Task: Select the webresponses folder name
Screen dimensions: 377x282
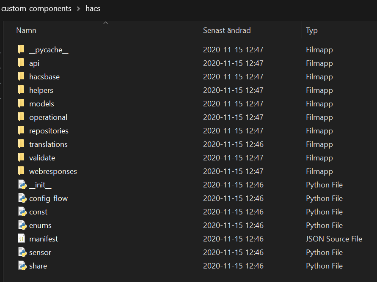Action: pos(53,171)
